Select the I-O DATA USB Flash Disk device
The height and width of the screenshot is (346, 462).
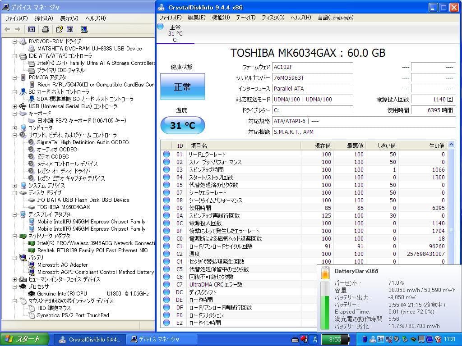(x=83, y=200)
